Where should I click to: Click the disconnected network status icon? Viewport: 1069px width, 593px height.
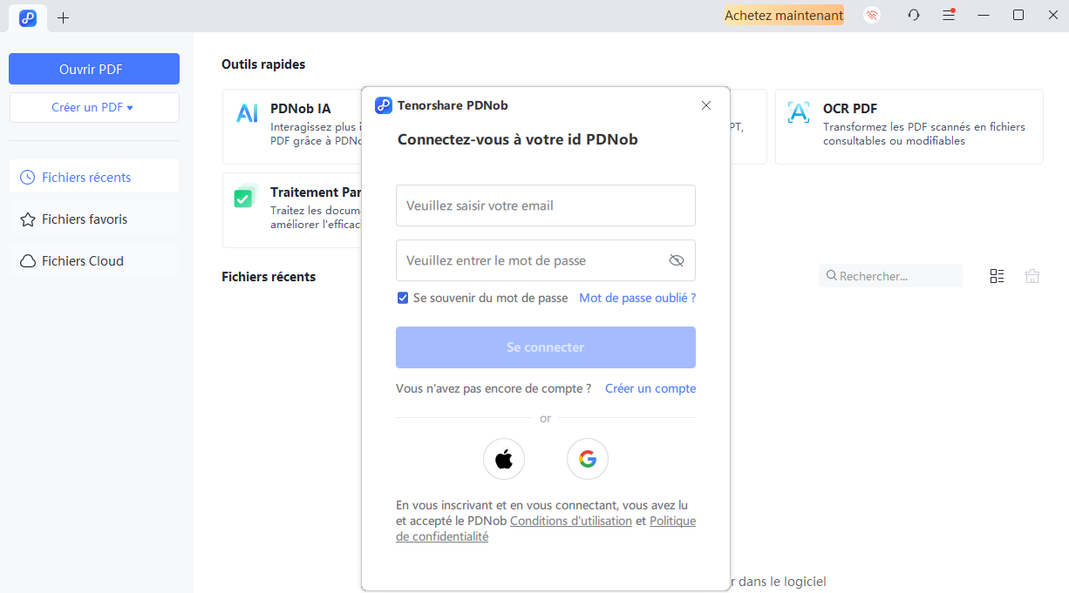point(871,15)
